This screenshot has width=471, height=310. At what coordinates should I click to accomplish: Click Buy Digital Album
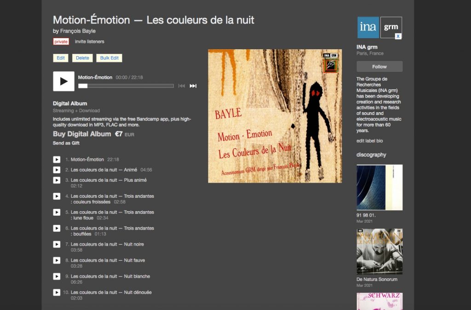82,134
